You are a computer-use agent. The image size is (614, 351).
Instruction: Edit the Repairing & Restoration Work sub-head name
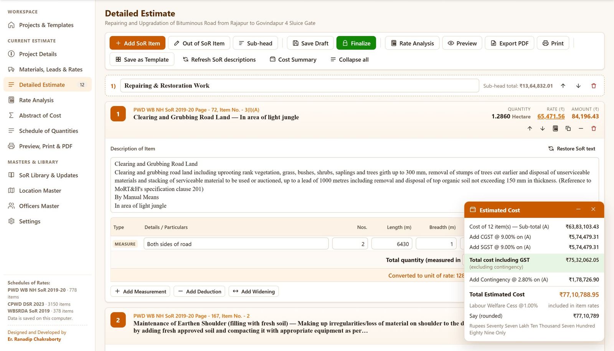(x=299, y=86)
